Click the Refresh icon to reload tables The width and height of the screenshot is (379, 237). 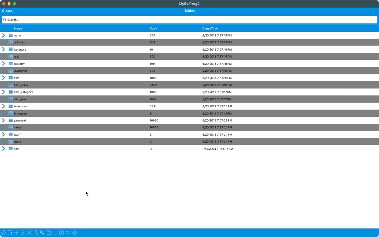[10, 233]
